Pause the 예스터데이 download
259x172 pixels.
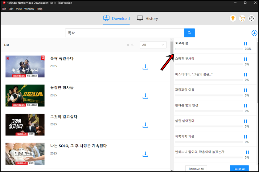coord(246,75)
